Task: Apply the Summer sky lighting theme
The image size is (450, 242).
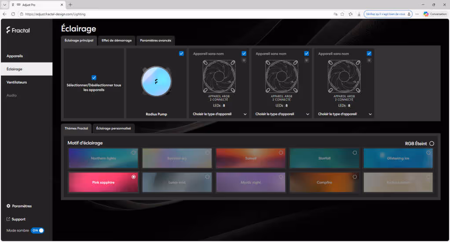Action: pyautogui.click(x=177, y=158)
